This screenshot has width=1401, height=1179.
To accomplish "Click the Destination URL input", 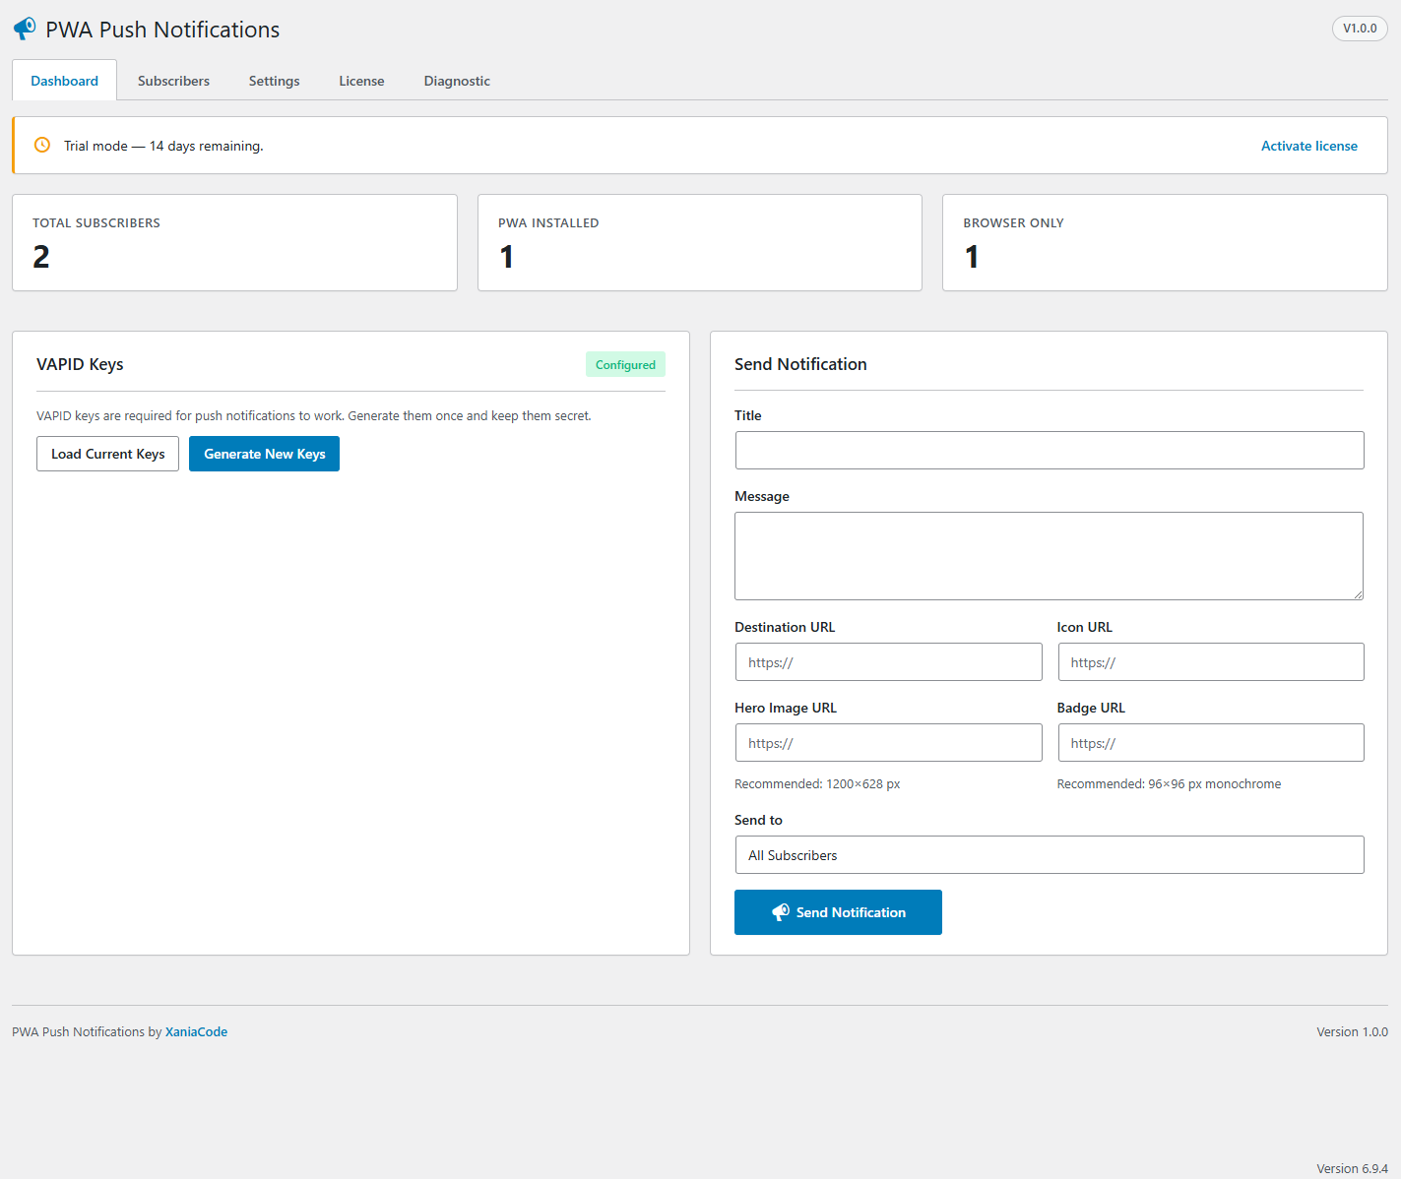I will 888,661.
